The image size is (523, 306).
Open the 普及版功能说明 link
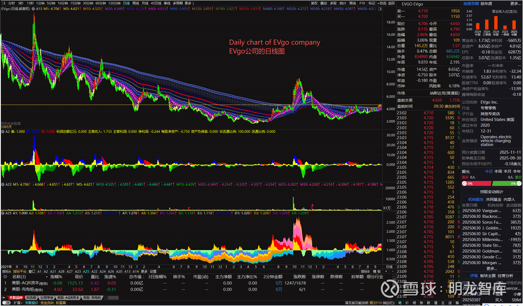[357, 303]
